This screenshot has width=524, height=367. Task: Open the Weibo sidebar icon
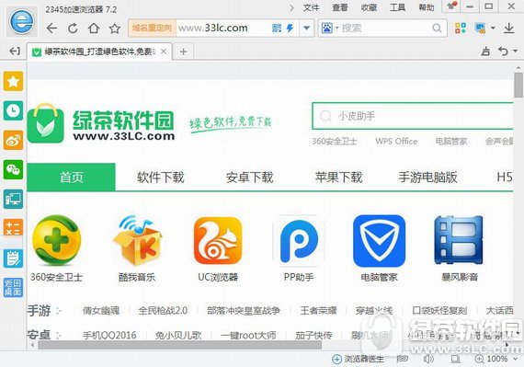pos(14,140)
